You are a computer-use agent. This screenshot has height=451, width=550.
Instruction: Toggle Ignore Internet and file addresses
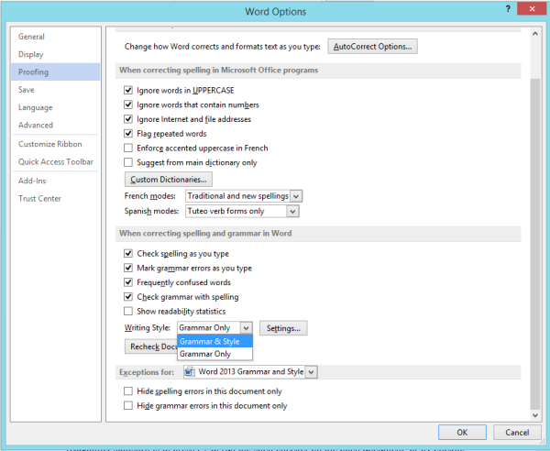coord(128,119)
